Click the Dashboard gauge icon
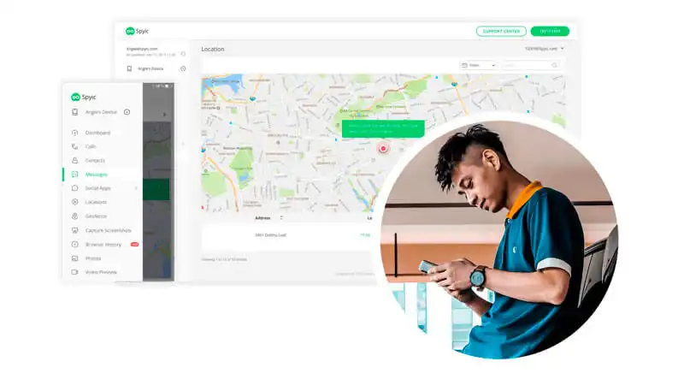Screen dimensions: 684x385 point(75,133)
